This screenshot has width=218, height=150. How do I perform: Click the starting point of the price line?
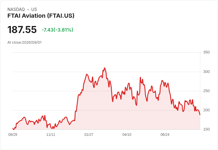pyautogui.click(x=13, y=128)
